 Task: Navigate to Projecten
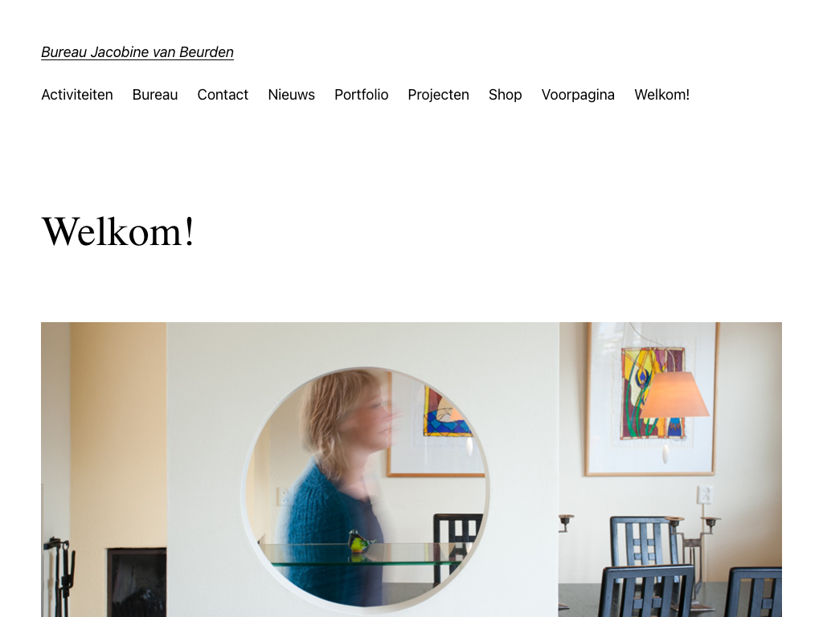438,95
